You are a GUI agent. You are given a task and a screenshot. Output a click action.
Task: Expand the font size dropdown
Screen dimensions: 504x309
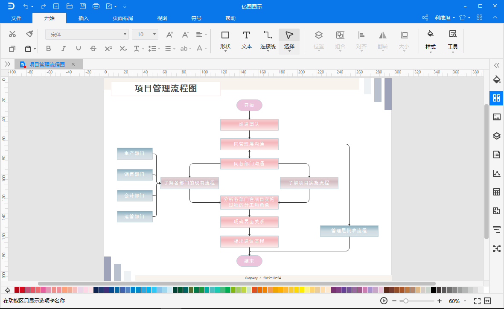click(154, 34)
